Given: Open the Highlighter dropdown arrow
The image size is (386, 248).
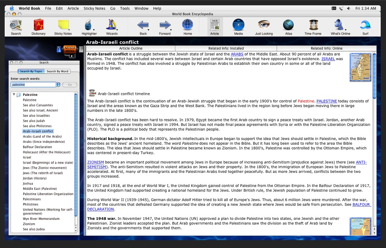Looking at the screenshot, I should click(94, 30).
